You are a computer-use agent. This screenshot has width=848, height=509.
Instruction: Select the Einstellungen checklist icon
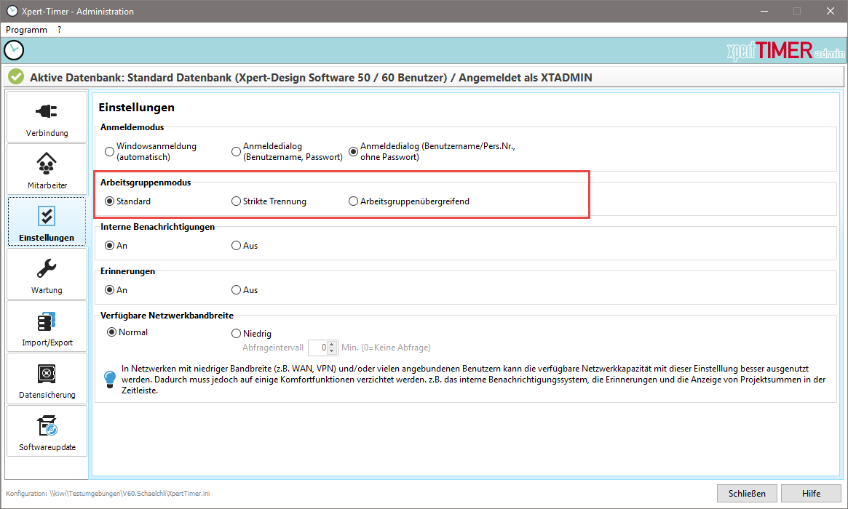tap(47, 216)
